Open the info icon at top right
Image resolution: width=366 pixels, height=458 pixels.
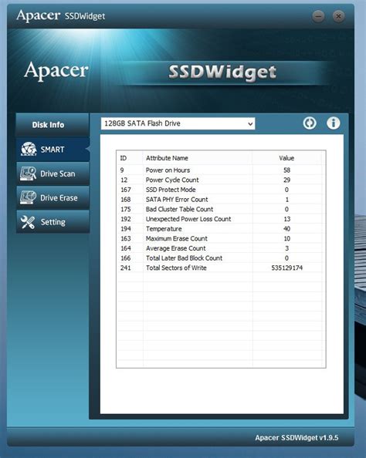[334, 123]
